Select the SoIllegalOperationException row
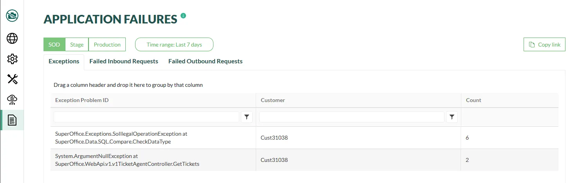Image resolution: width=571 pixels, height=183 pixels. pos(153,138)
